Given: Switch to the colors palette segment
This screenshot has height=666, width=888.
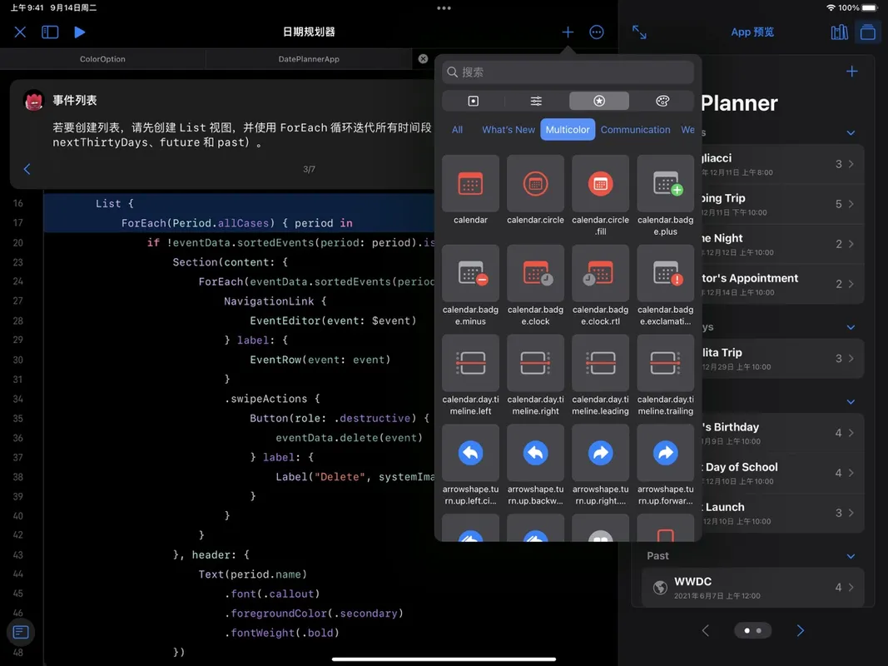Looking at the screenshot, I should coord(662,101).
